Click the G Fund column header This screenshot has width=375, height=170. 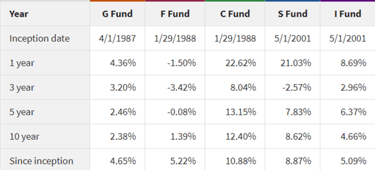[x=117, y=14]
